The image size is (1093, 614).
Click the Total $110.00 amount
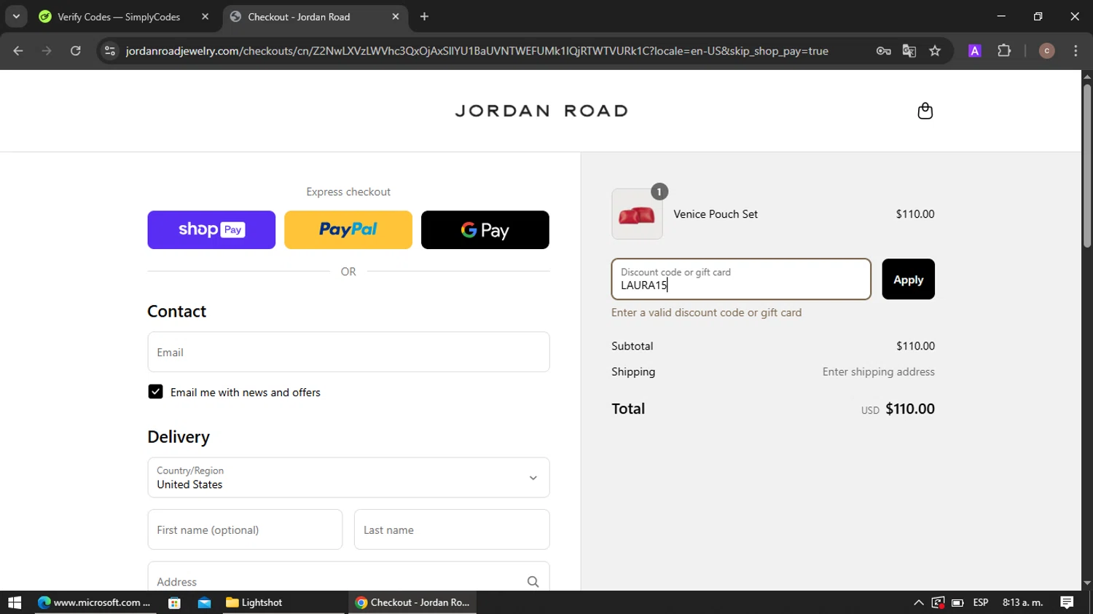pos(910,409)
